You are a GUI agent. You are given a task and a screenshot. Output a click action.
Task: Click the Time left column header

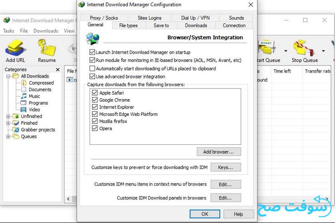tap(287, 71)
